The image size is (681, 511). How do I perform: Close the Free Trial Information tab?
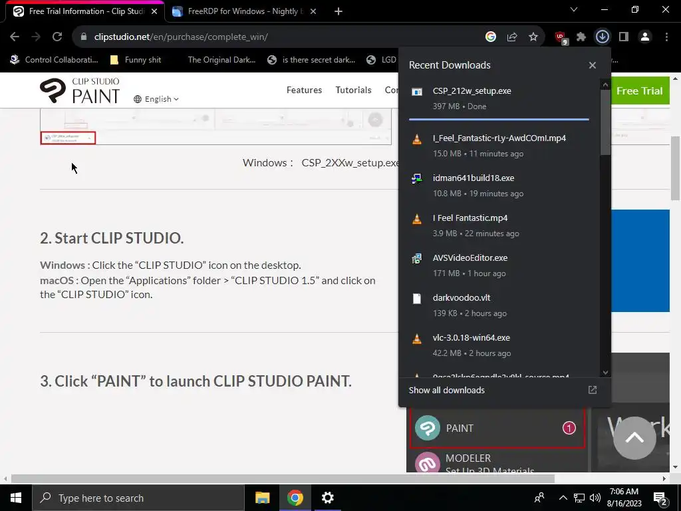click(x=154, y=11)
